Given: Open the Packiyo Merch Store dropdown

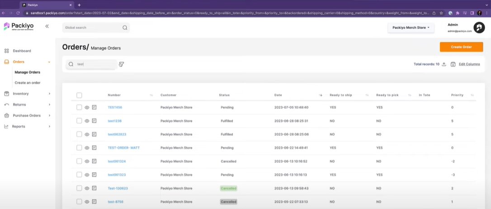Looking at the screenshot, I should tap(411, 28).
